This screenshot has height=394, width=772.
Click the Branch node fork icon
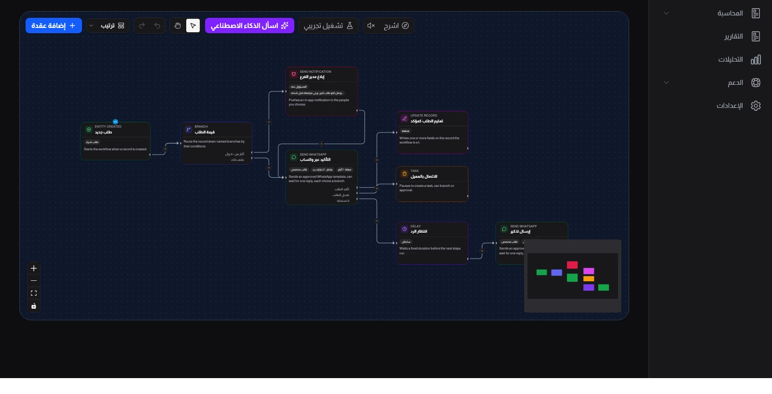(189, 130)
